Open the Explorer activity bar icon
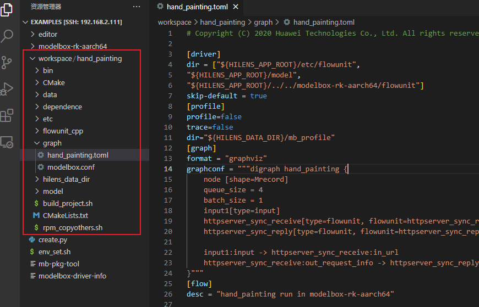This screenshot has height=307, width=479. pyautogui.click(x=8, y=10)
